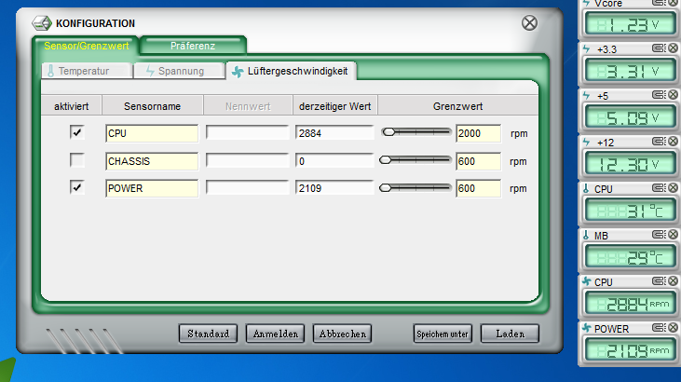Image resolution: width=681 pixels, height=382 pixels.
Task: Click the Speichern unter button
Action: (443, 334)
